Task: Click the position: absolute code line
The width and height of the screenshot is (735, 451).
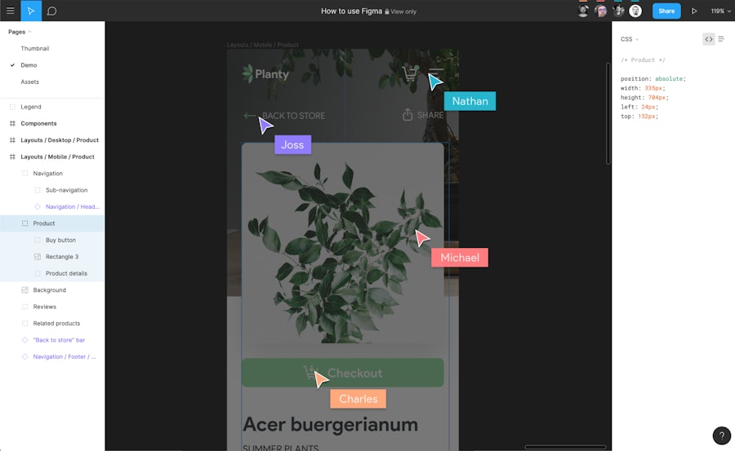Action: point(653,78)
